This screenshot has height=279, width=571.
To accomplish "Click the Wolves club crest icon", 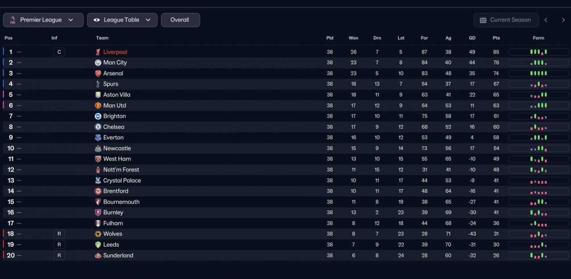I will point(98,234).
